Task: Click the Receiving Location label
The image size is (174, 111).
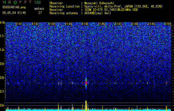Action: click(64, 6)
